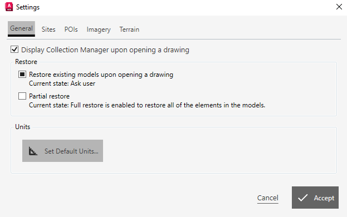Select the General tab

[x=22, y=29]
